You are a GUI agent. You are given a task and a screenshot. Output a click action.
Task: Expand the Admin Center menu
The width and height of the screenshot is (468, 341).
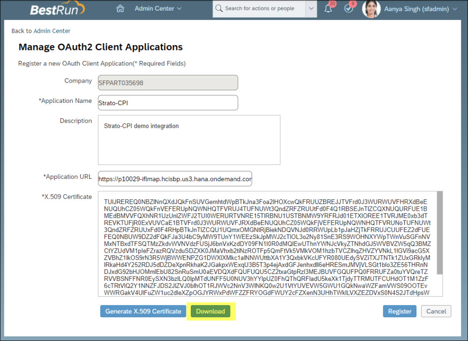(x=158, y=8)
